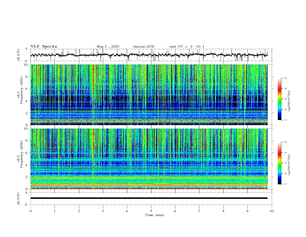Screen dimensions: 306x237
Task: Click the "8" kHz tick of ch.2 spectrogram
Action: 27,141
